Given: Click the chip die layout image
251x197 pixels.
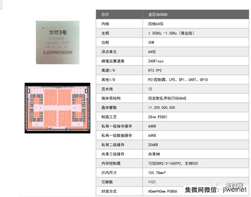Looking at the screenshot, I should coord(58,108).
